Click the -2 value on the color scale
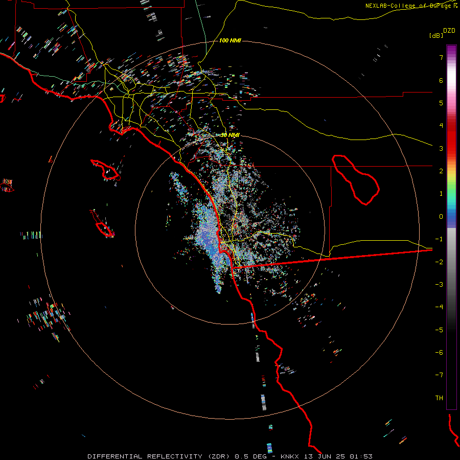The width and height of the screenshot is (460, 460). [439, 262]
